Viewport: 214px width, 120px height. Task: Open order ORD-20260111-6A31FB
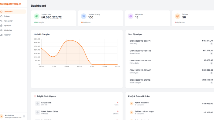[140, 80]
